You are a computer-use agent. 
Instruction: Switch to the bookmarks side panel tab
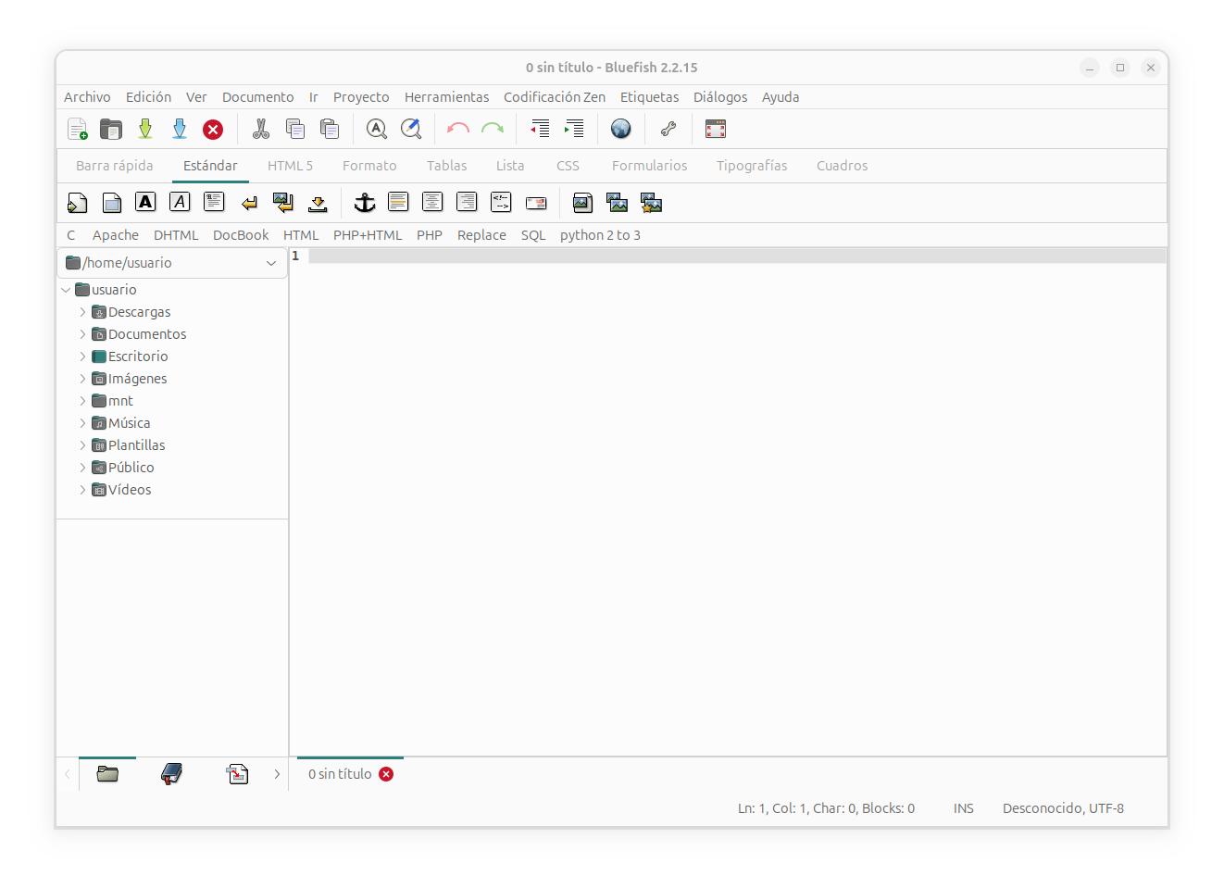[x=171, y=774]
